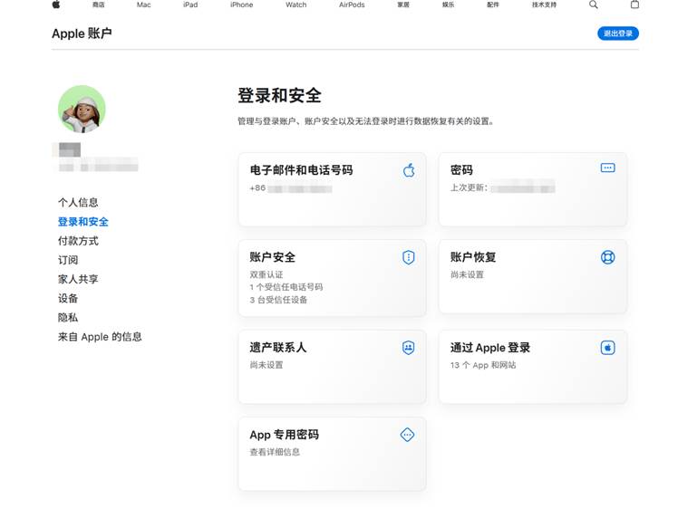The width and height of the screenshot is (697, 509).
Task: Open iPad in the top navigation
Action: click(190, 5)
